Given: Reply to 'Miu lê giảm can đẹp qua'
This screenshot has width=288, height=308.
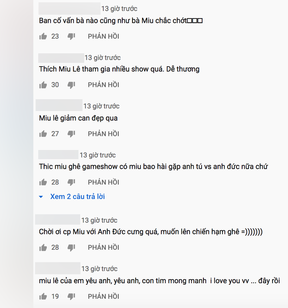Looking at the screenshot, I should [x=104, y=134].
